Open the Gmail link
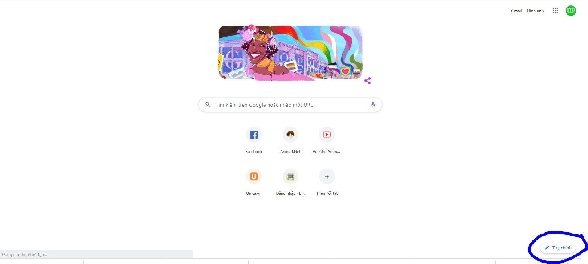Image resolution: width=588 pixels, height=264 pixels. [516, 11]
